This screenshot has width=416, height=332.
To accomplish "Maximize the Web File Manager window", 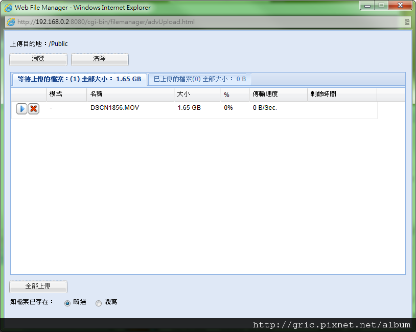I will pos(381,6).
